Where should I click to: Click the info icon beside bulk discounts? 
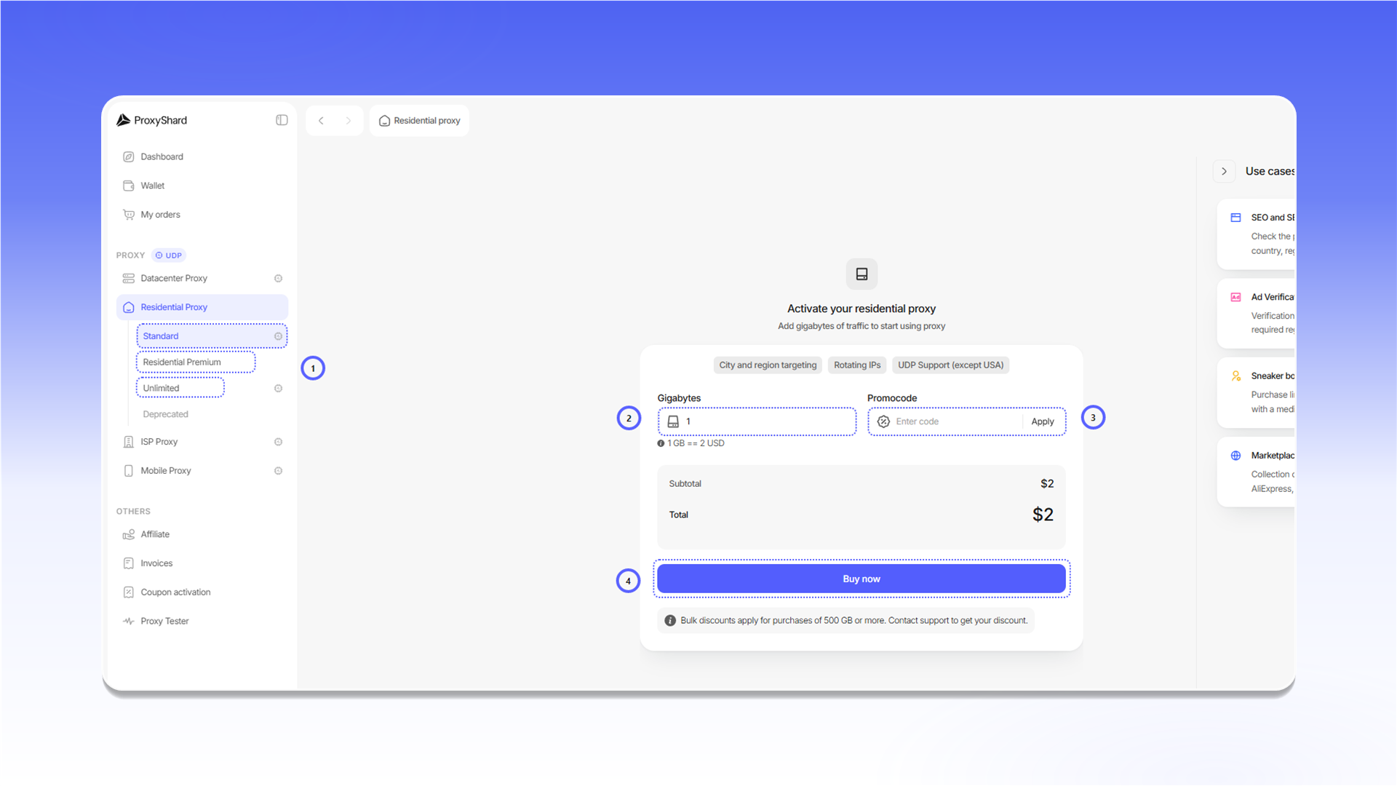point(670,621)
